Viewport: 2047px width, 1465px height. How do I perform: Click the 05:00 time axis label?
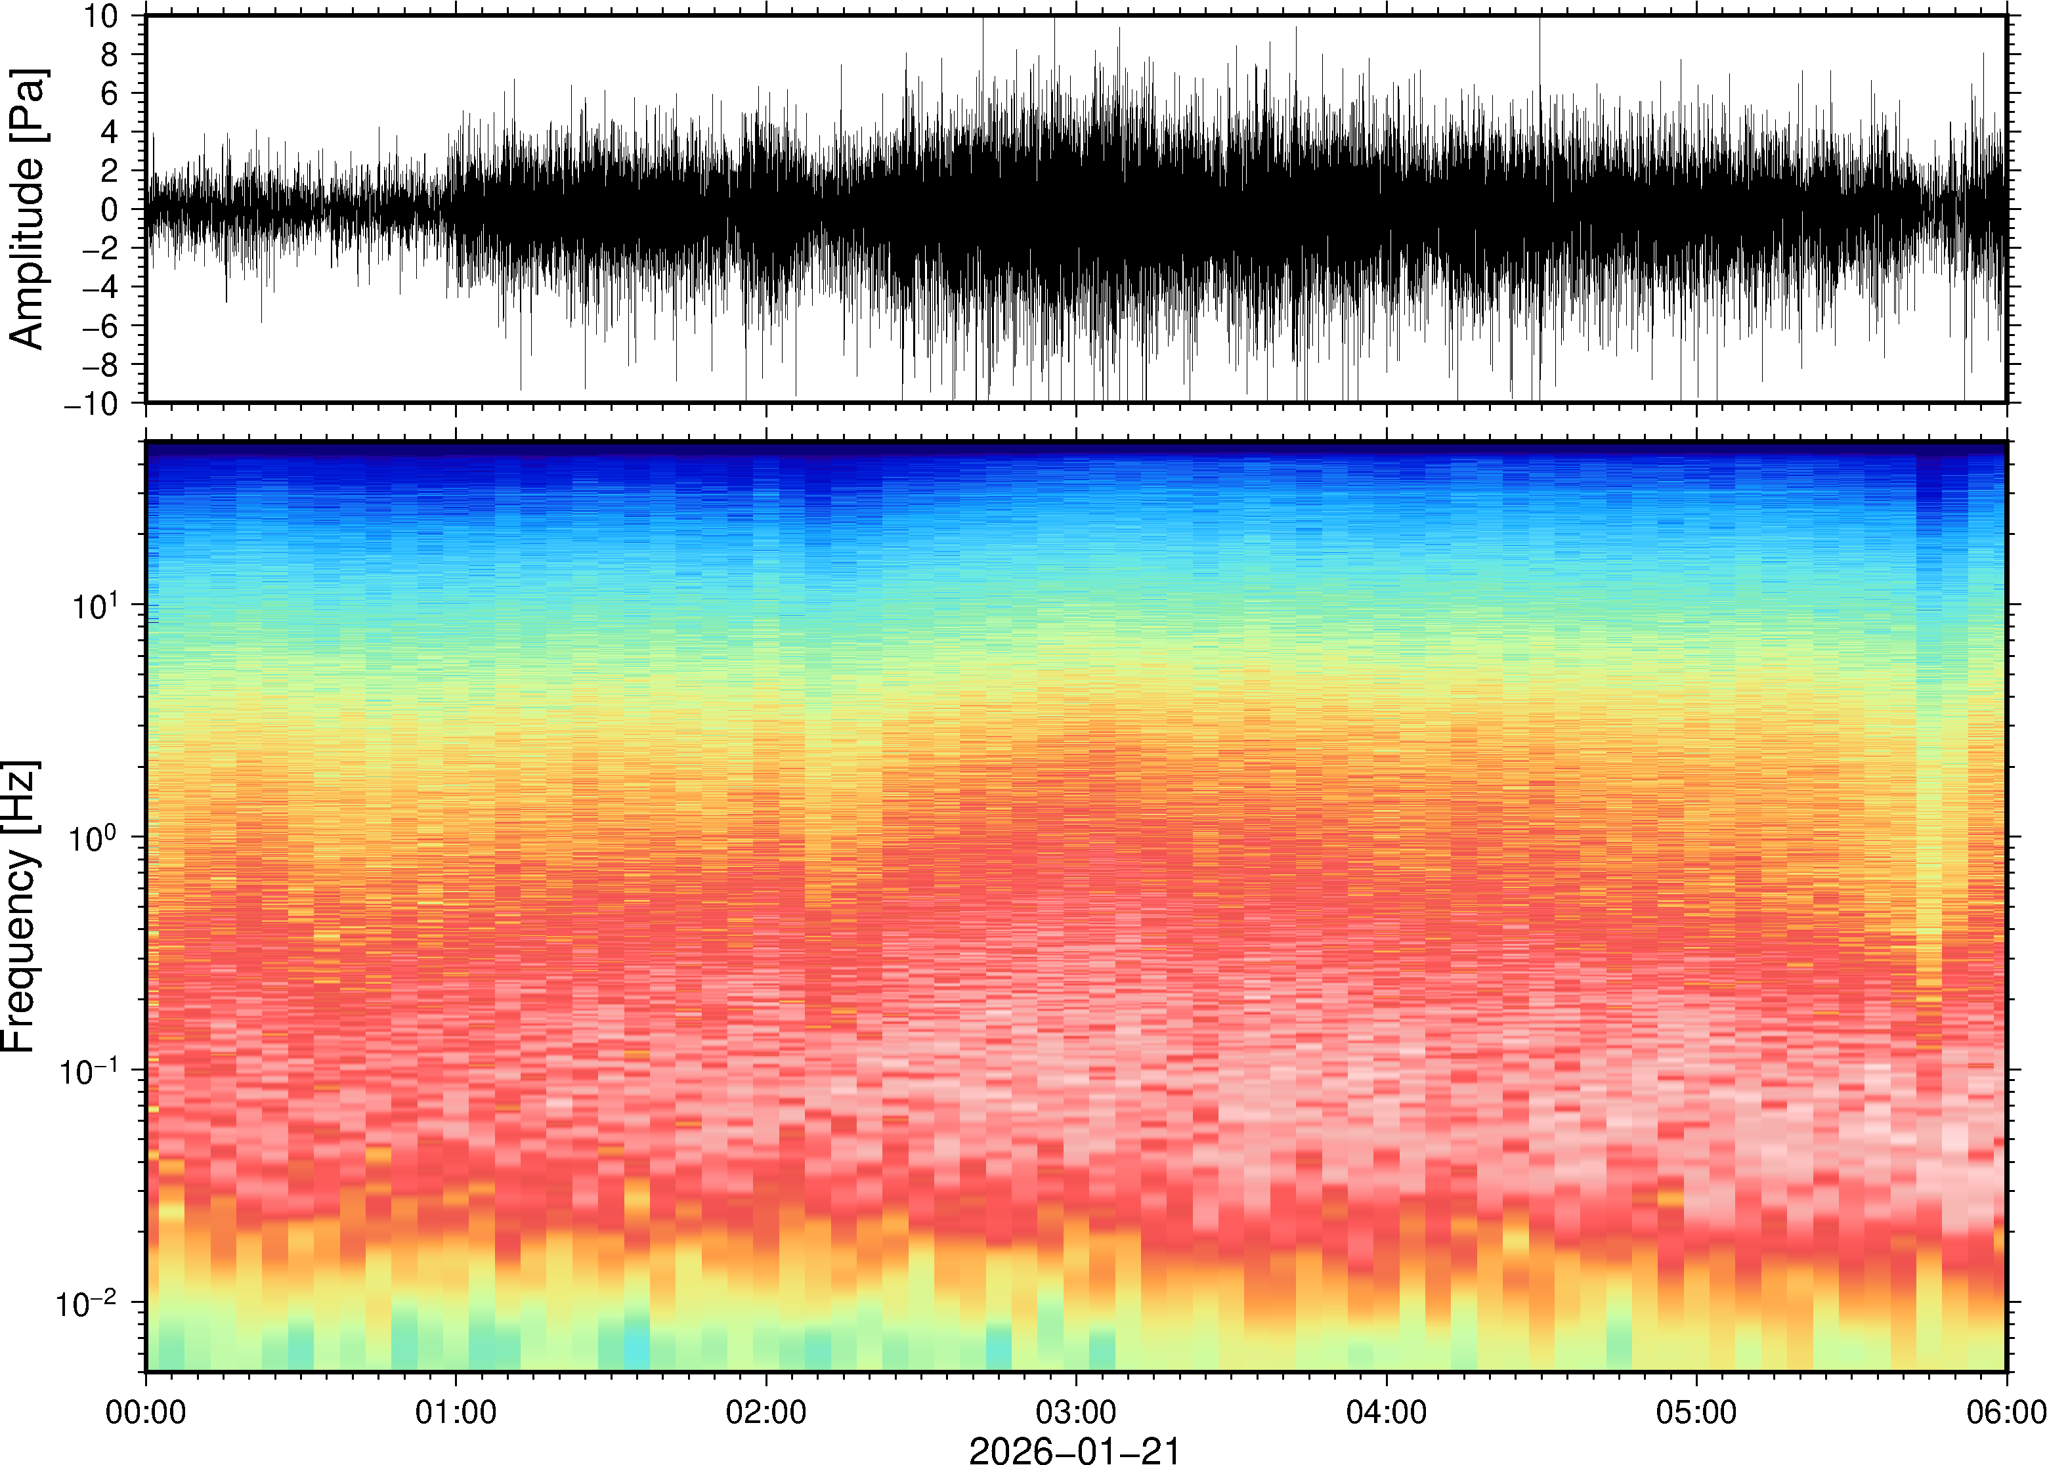point(1696,1412)
